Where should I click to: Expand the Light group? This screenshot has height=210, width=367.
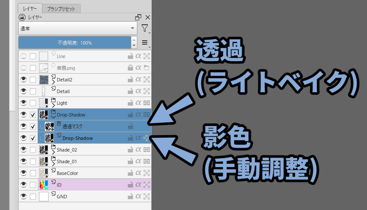[53, 105]
